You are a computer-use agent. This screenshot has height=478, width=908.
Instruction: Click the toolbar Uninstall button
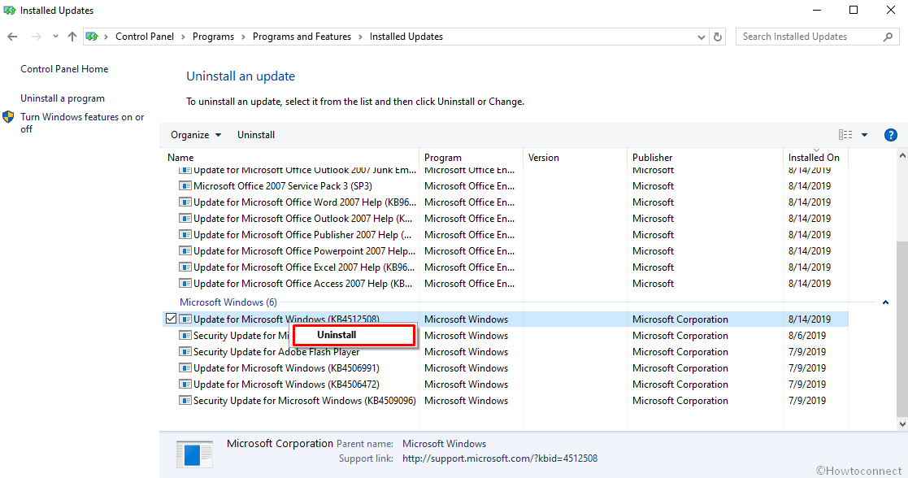pyautogui.click(x=256, y=135)
